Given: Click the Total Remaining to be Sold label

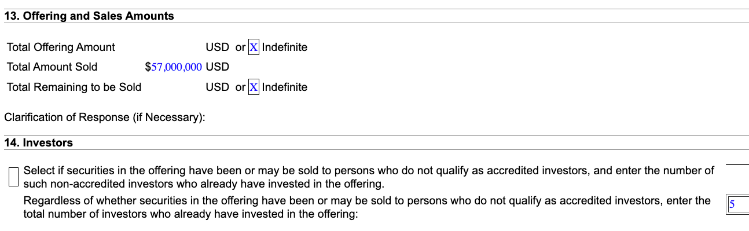Looking at the screenshot, I should point(74,87).
